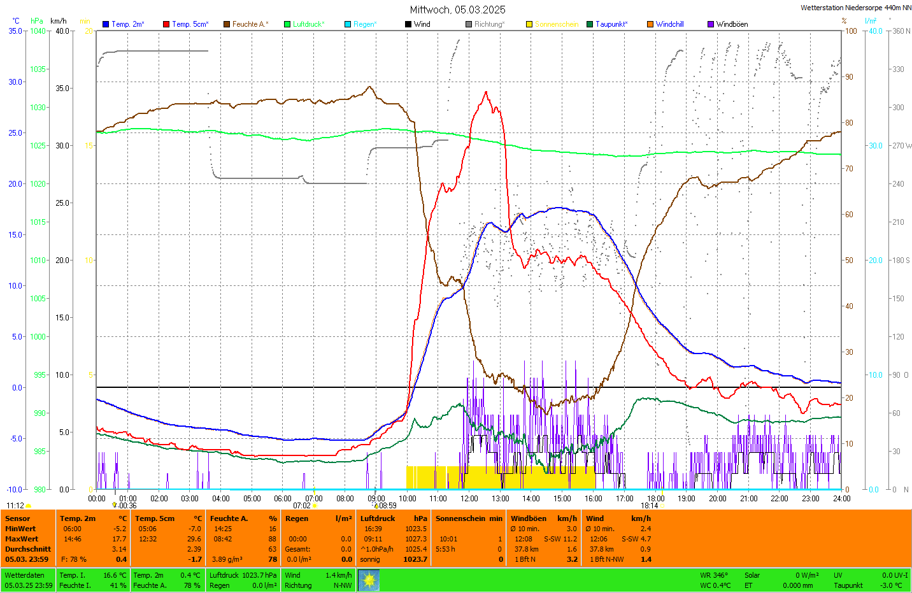Click the moon marker icon at 00:36
912x593 pixels.
(x=115, y=505)
